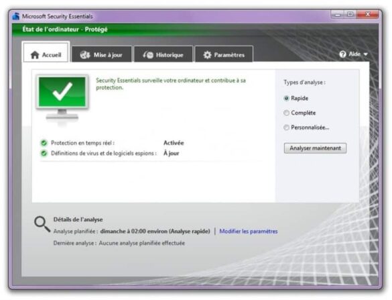This screenshot has height=300, width=392.
Task: Click the Définitions de virus label
Action: 104,153
